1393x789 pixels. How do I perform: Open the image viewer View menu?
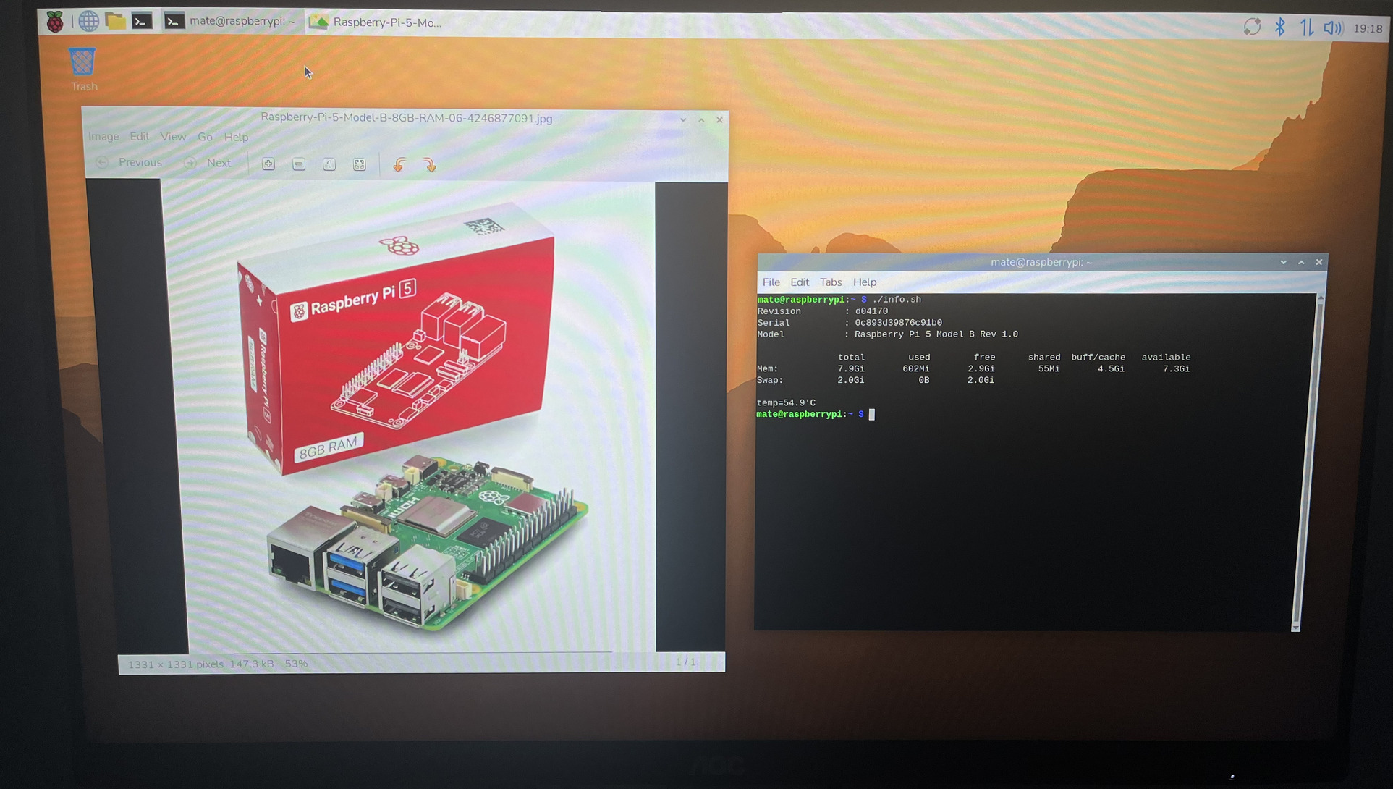click(x=173, y=137)
